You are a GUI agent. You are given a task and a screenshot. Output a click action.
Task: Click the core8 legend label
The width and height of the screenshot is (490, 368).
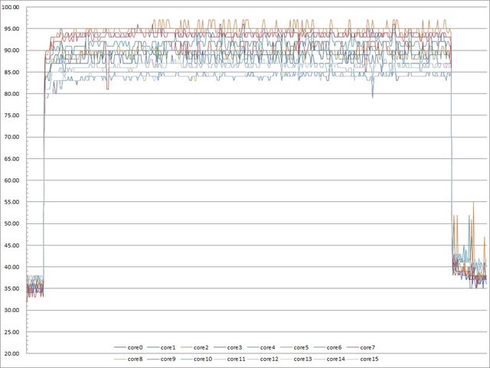click(134, 358)
